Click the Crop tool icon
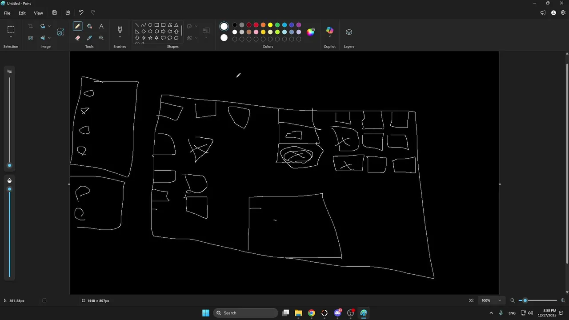The image size is (569, 320). coord(30,26)
